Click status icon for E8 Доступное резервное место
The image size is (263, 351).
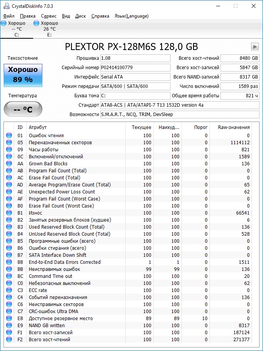(x=9, y=318)
